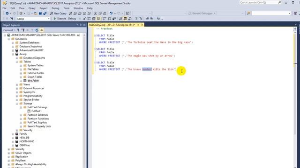This screenshot has width=300, height=168.
Task: Click the server node AHMEDMOHAMADY\SQL2017
Action: point(45,35)
